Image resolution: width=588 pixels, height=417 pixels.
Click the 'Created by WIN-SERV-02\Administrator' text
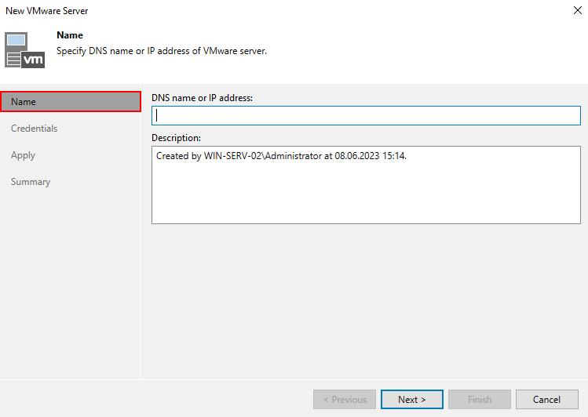coord(239,156)
